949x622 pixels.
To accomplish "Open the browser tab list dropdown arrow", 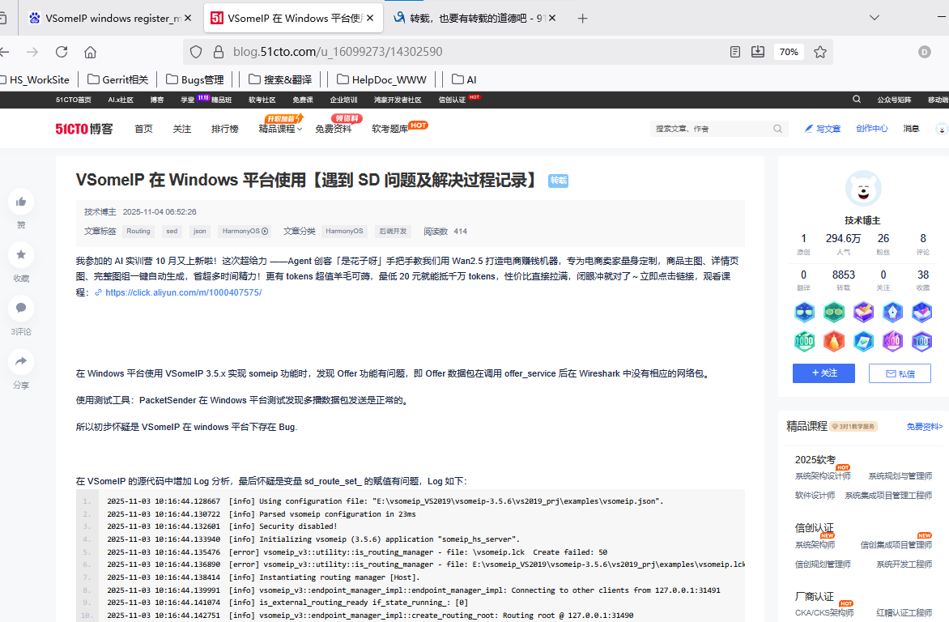I will pos(873,17).
